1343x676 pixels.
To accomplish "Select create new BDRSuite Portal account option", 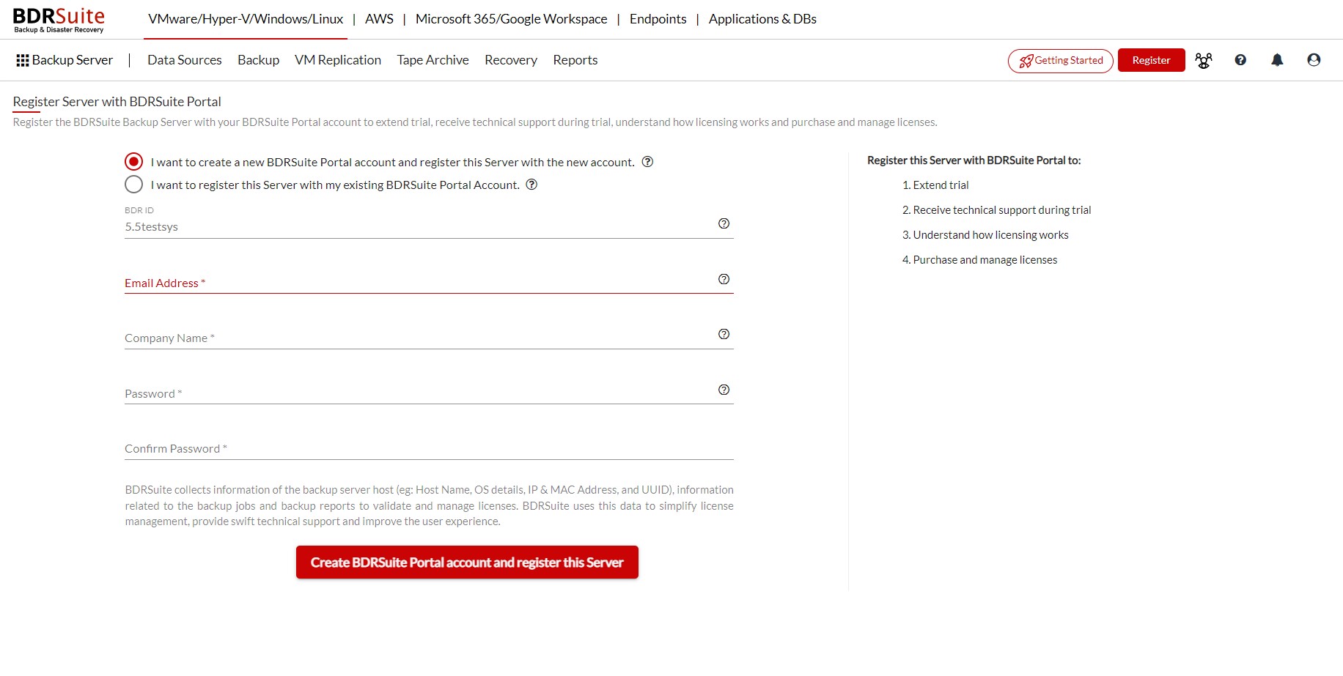I will tap(133, 161).
